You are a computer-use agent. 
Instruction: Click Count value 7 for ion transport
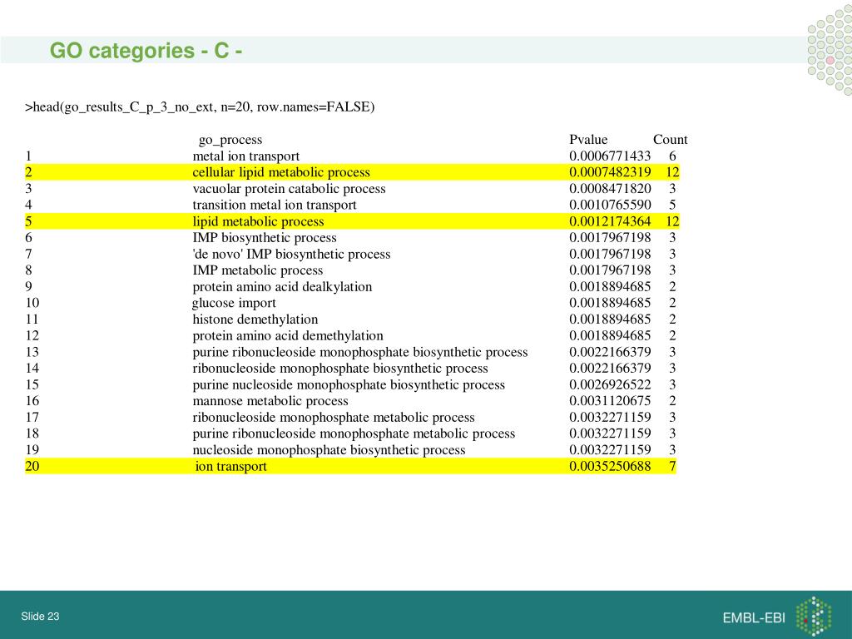[672, 466]
